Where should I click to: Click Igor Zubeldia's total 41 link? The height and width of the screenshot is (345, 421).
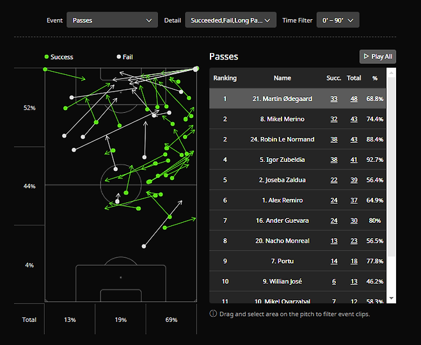[353, 160]
